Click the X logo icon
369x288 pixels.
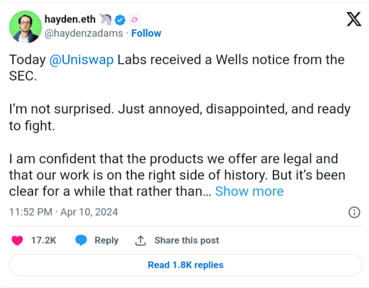click(x=353, y=21)
